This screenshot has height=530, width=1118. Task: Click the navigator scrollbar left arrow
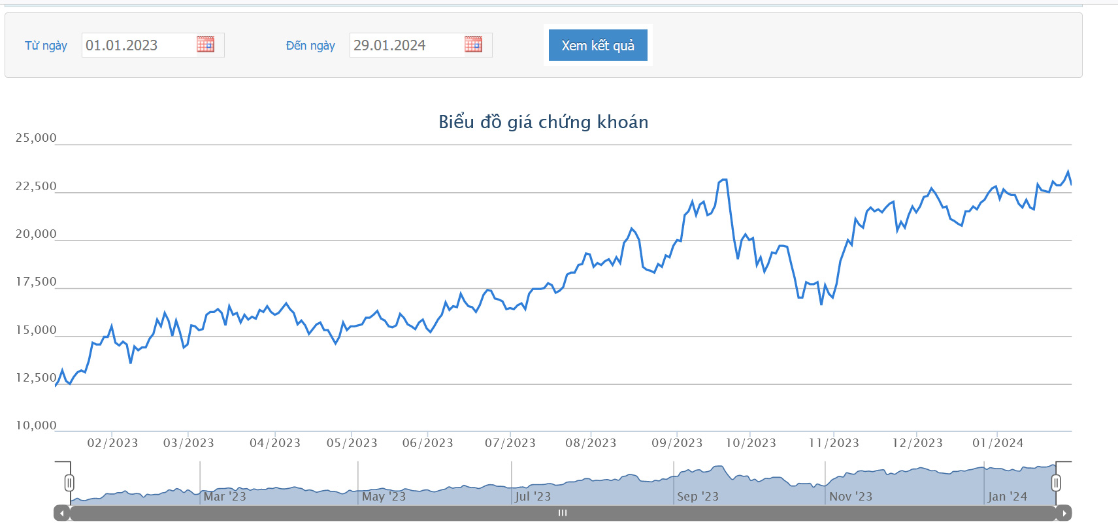(61, 514)
